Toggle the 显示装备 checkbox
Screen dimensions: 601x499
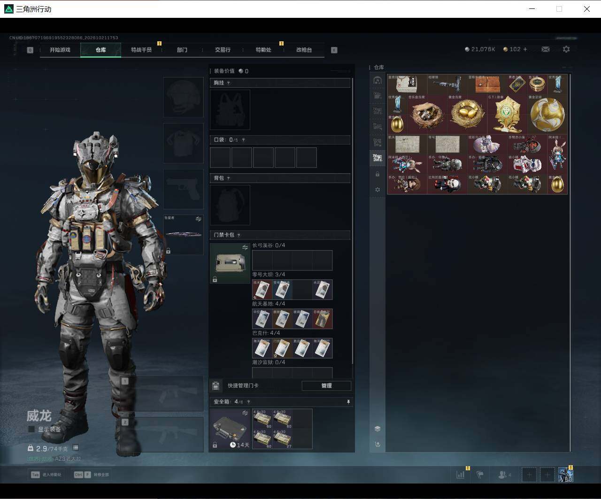click(x=31, y=429)
